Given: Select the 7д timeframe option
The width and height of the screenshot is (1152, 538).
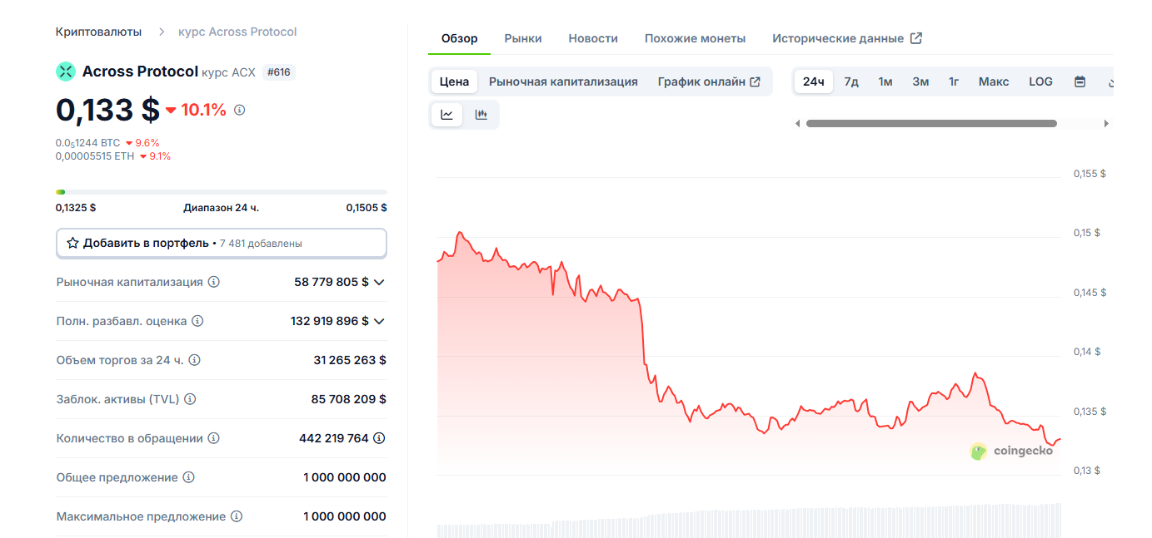Looking at the screenshot, I should point(850,81).
